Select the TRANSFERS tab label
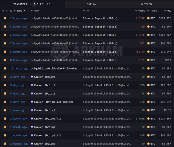Image resolution: width=174 pixels, height=147 pixels. tap(20, 4)
